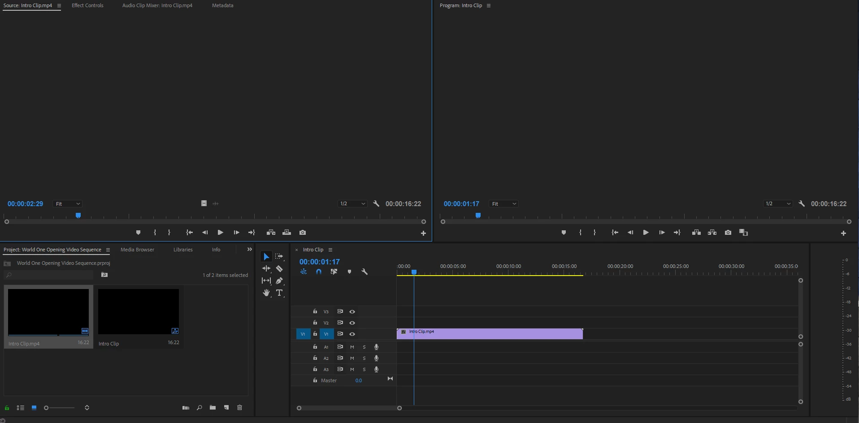The height and width of the screenshot is (423, 859).
Task: Click Program monitor playhead on scrub bar
Action: tap(478, 216)
